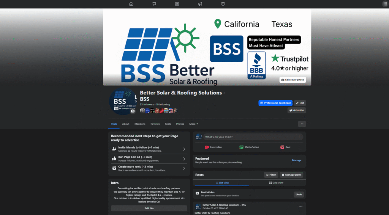Switch posts to List view

pos(222,183)
